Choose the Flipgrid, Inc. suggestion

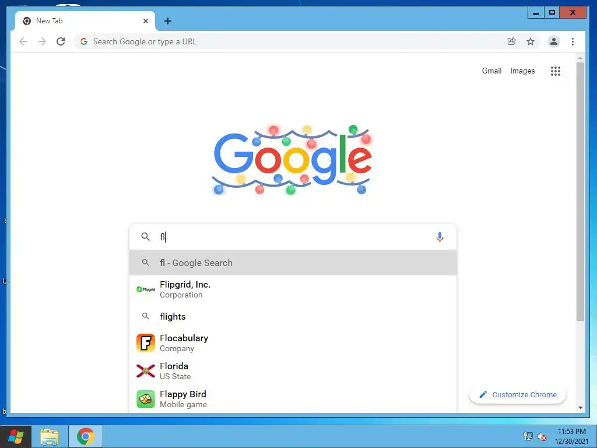tap(293, 289)
